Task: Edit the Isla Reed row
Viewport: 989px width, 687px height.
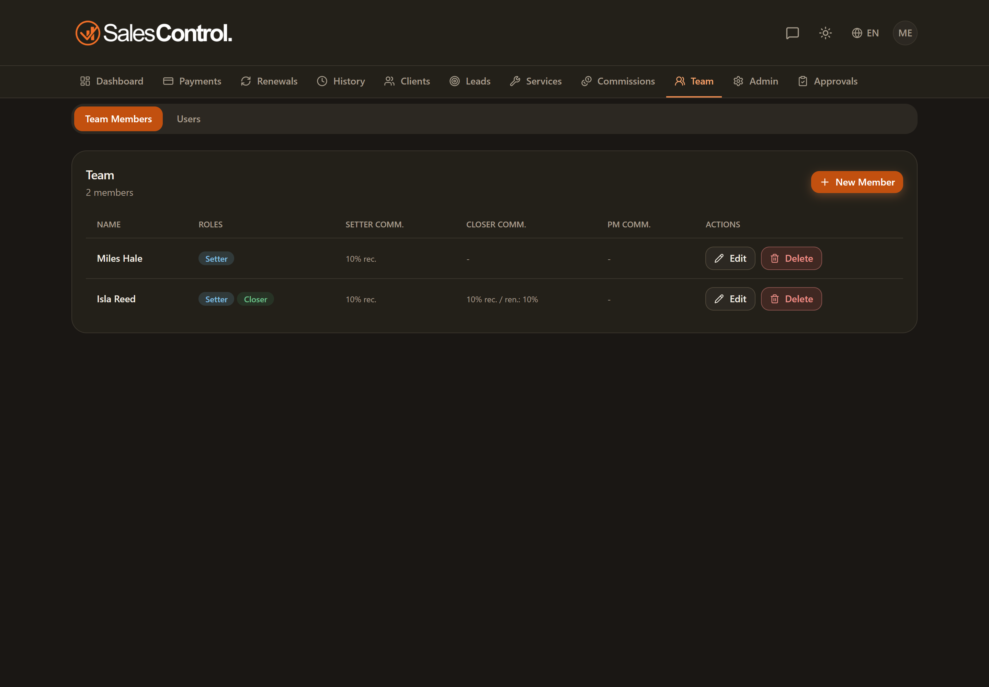Action: (730, 299)
